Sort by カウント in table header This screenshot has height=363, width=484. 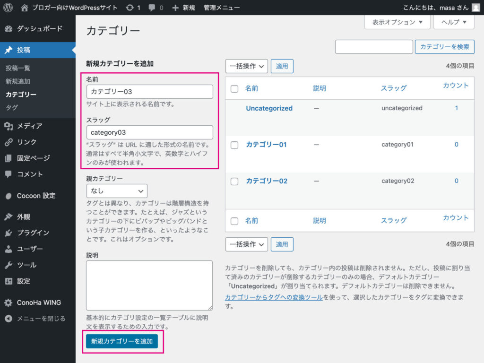456,86
